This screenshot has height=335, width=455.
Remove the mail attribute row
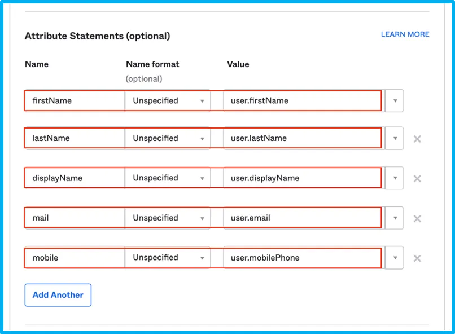point(417,218)
